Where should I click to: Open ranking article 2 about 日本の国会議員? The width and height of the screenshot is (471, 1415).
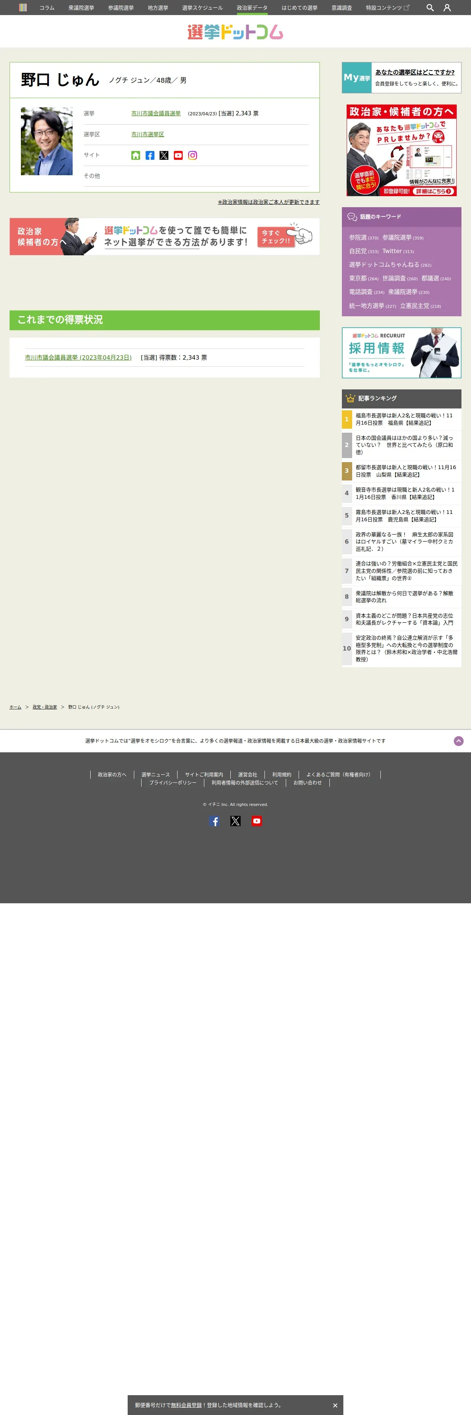pos(401,445)
